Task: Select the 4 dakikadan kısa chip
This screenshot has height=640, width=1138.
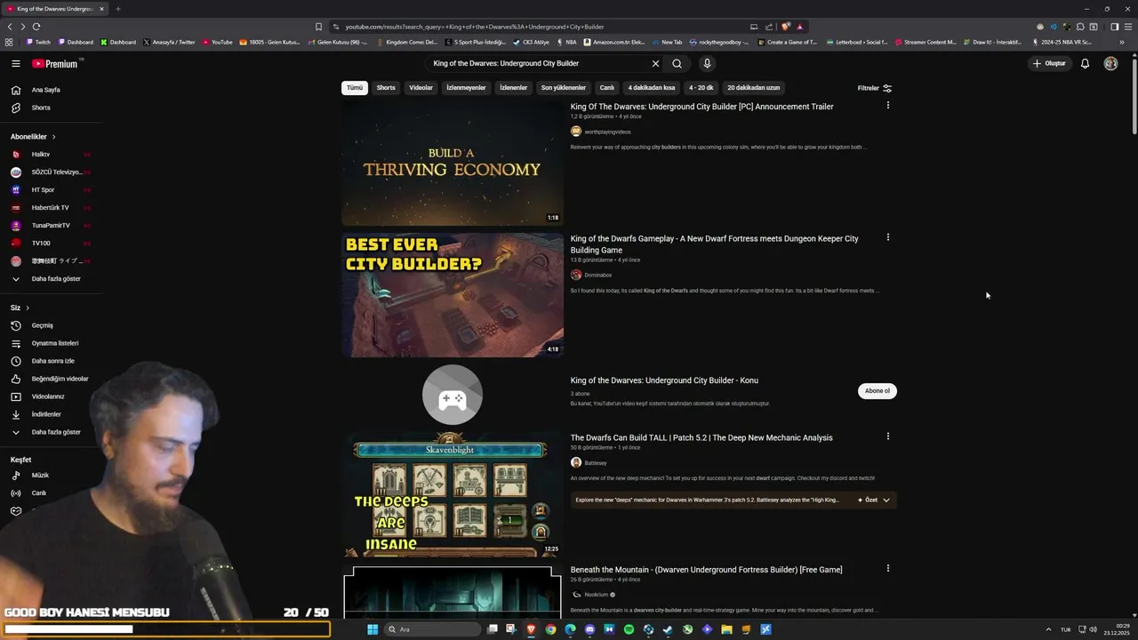Action: 652,88
